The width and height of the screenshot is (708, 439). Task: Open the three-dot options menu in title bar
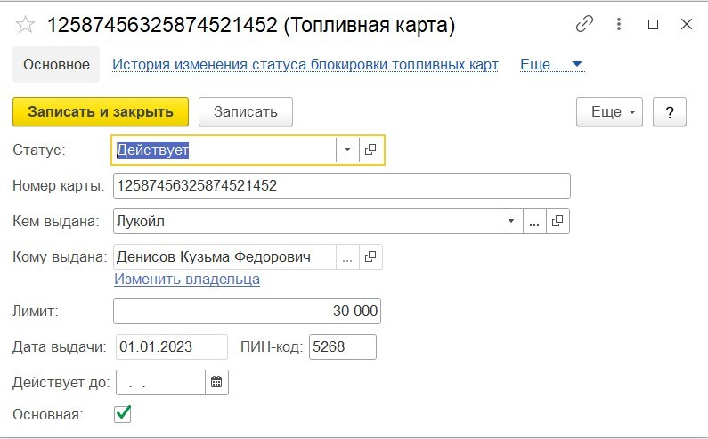point(619,24)
